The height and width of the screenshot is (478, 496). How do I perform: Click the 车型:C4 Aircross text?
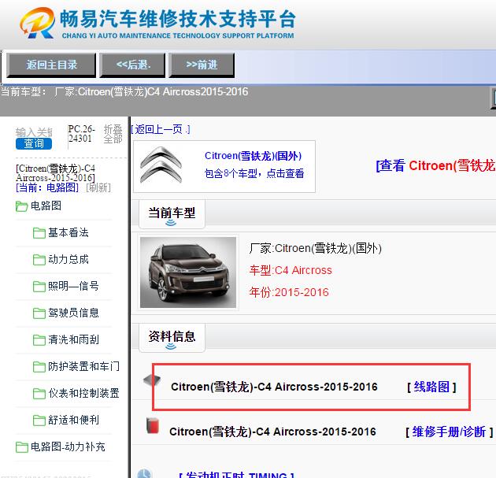coord(291,270)
